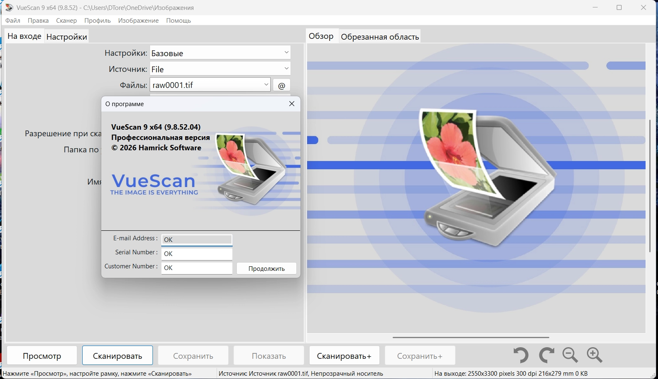The image size is (658, 379).
Task: Open the Правка menu
Action: [38, 21]
